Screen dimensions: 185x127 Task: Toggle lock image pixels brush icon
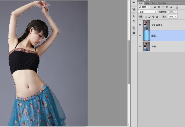pyautogui.click(x=150, y=17)
